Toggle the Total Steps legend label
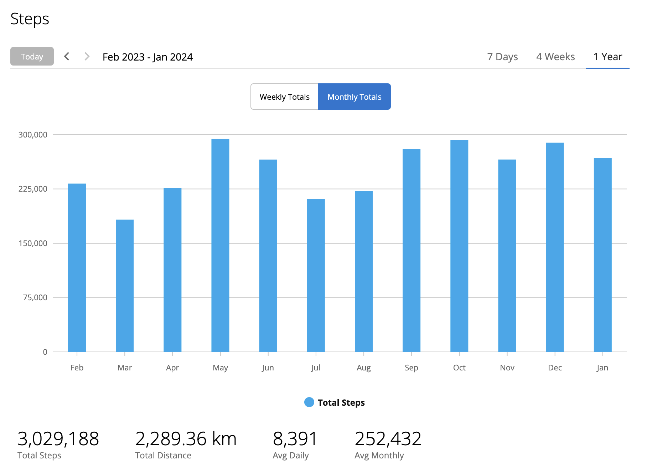 (x=341, y=402)
